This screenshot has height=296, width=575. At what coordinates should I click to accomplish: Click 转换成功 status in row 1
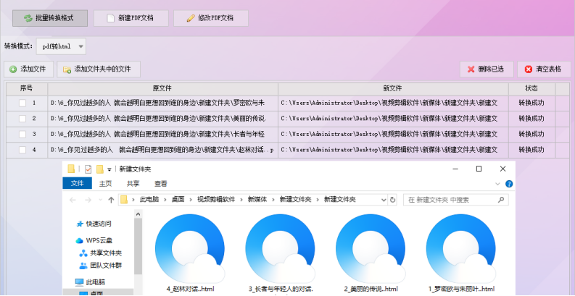click(531, 103)
